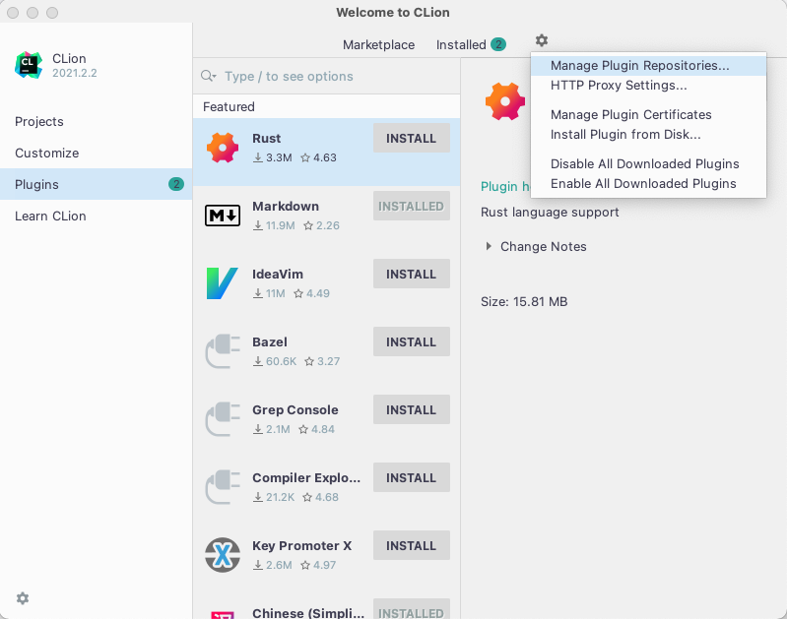Click the Size: 15.81 MB text
The width and height of the screenshot is (787, 619).
(524, 301)
